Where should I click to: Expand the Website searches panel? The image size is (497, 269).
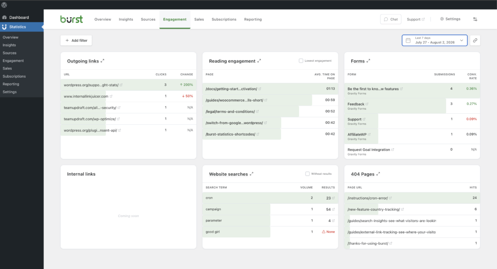(251, 174)
